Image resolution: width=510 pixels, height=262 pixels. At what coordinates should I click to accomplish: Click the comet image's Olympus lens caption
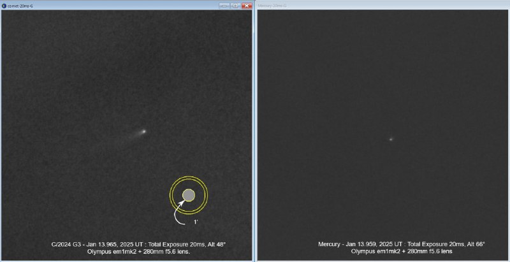(138, 252)
